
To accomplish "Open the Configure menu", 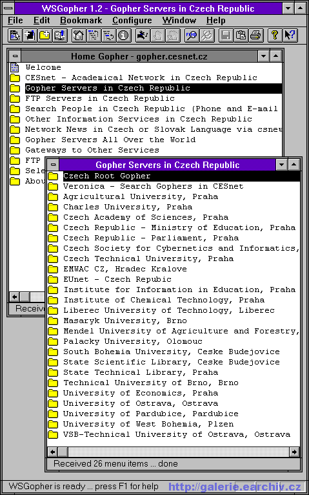I will point(132,21).
